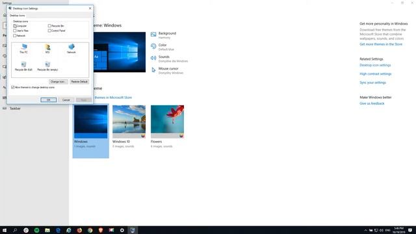Close the Desktop Icon Settings dialog
Viewport: 416px width, 234px height.
(90, 8)
